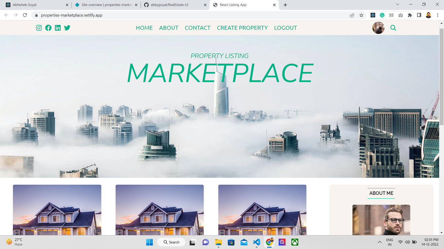Open the LinkedIn social link icon

pos(58,28)
